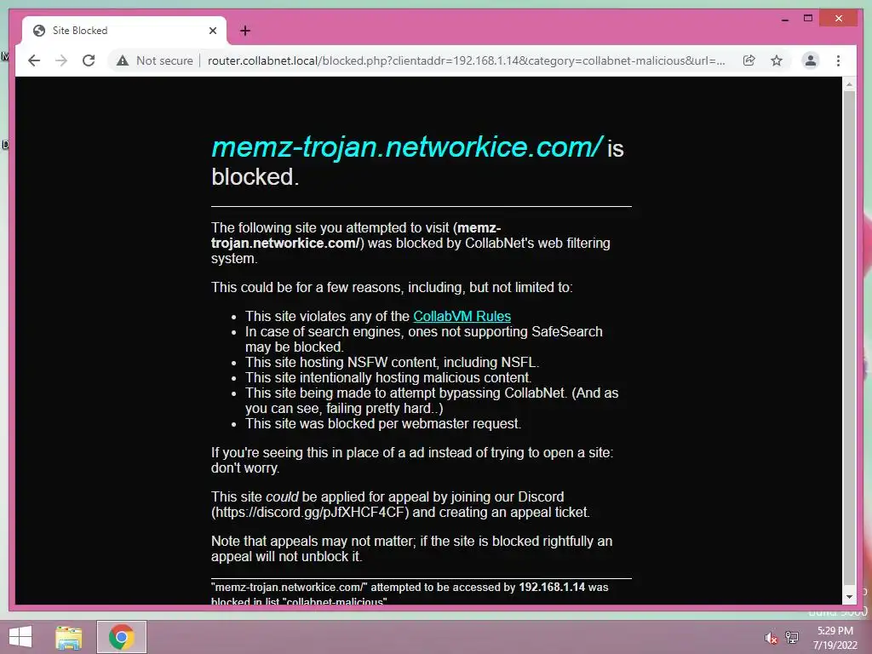Click scrollbar down arrow
The height and width of the screenshot is (654, 872).
tap(849, 597)
